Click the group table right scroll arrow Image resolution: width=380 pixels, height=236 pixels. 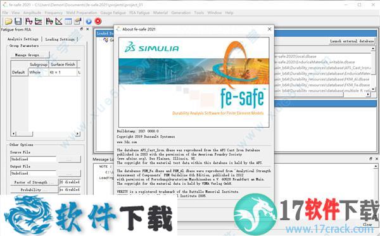[x=78, y=134]
